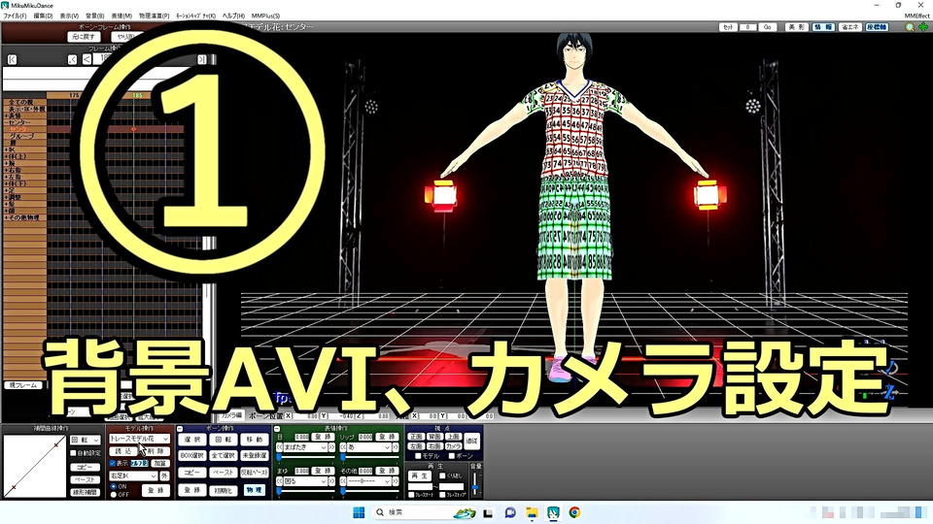Click the 再生 play button
Viewport: 933px width, 524px height.
tap(419, 476)
